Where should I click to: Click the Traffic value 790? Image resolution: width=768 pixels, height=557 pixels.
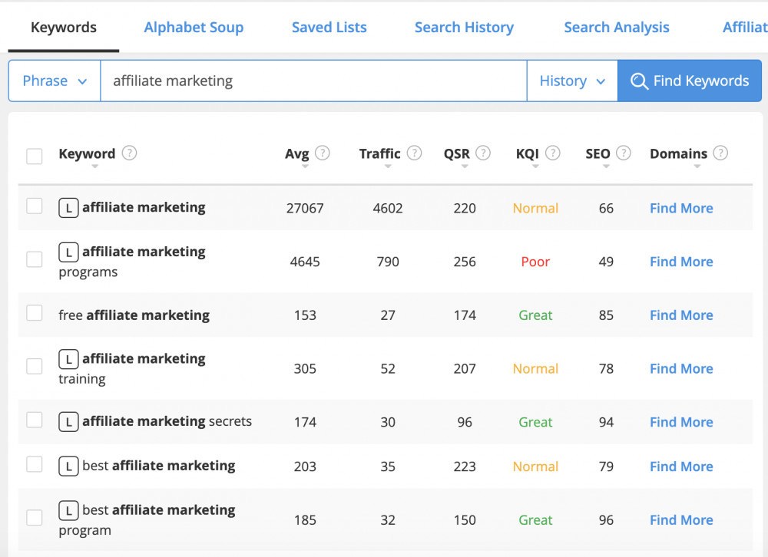pyautogui.click(x=387, y=262)
